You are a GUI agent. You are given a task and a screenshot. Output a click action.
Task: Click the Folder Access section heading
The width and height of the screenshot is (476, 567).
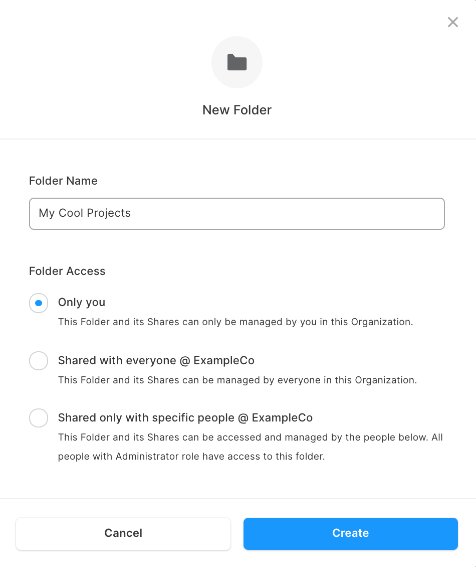[67, 271]
